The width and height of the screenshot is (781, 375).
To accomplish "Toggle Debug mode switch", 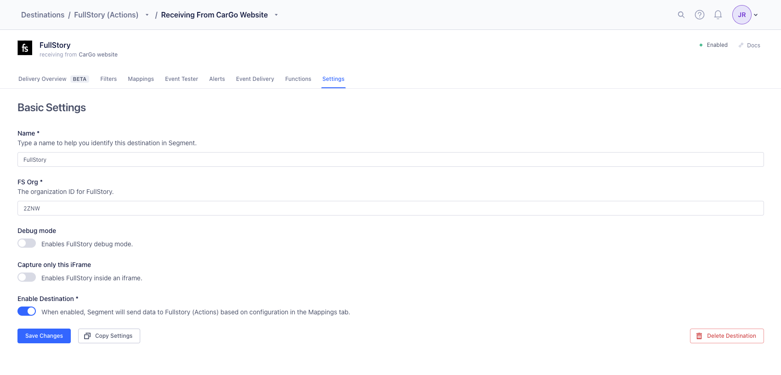I will point(27,243).
